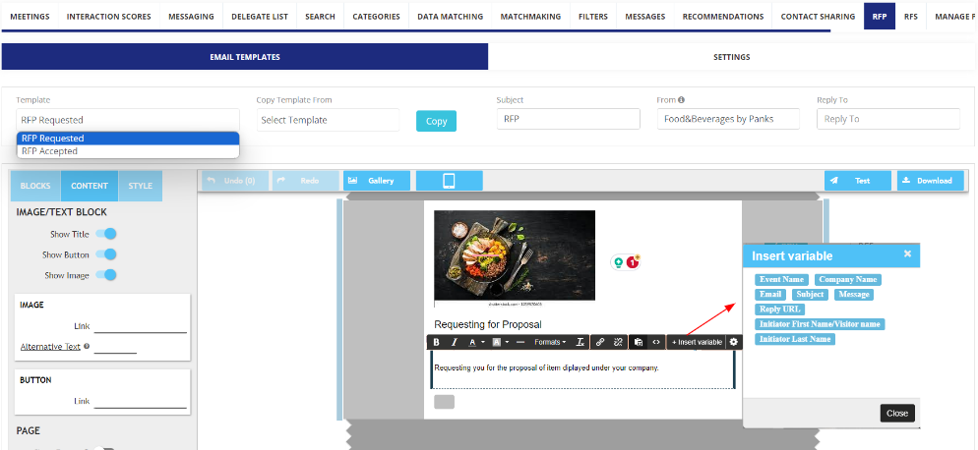Image resolution: width=978 pixels, height=450 pixels.
Task: Undo the last change
Action: 235,181
